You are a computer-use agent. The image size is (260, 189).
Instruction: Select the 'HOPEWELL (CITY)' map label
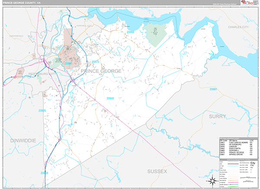click(84, 26)
